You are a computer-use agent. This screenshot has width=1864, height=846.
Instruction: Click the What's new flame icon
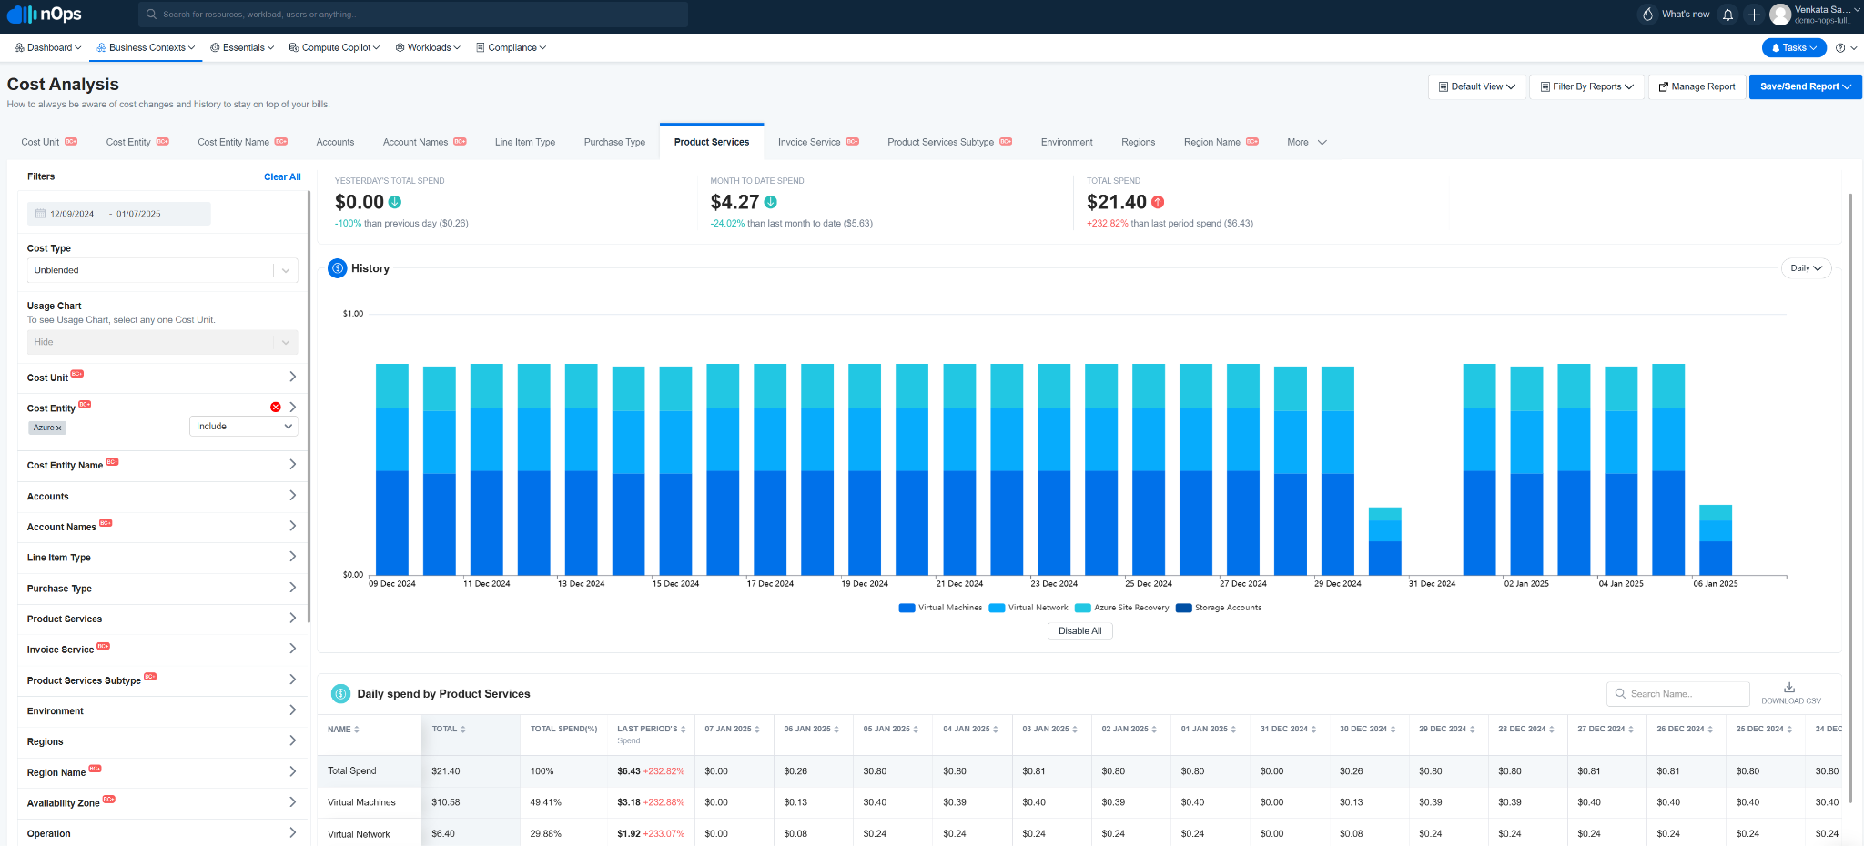[x=1647, y=15]
